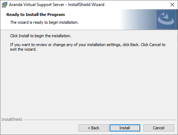Click the 'Click Install to begin the installation' line

41,36
